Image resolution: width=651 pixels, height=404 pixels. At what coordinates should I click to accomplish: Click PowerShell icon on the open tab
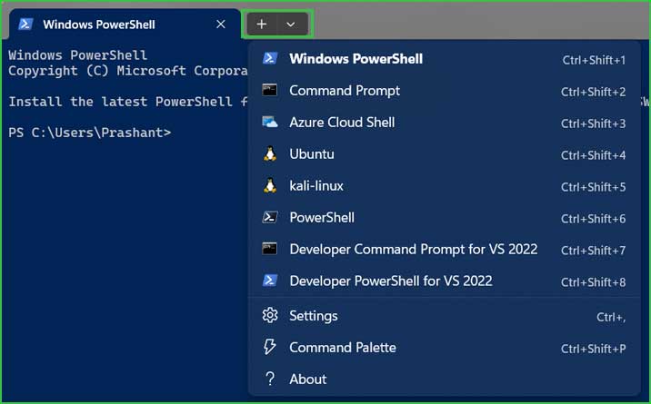tap(25, 24)
